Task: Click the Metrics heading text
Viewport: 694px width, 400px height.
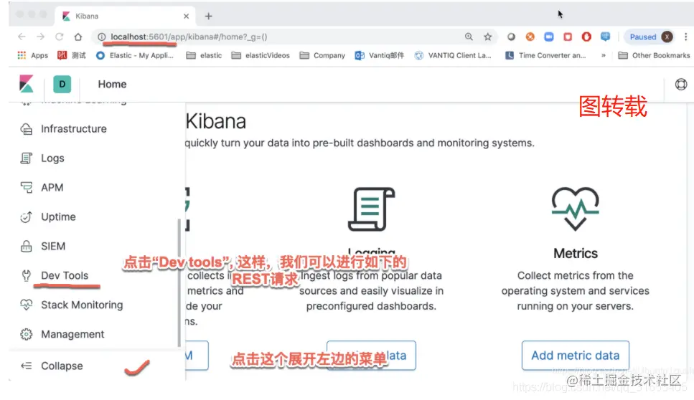Action: coord(576,253)
